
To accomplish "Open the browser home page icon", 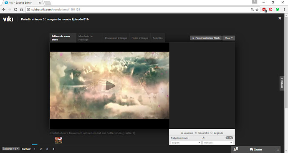I will 21,10.
